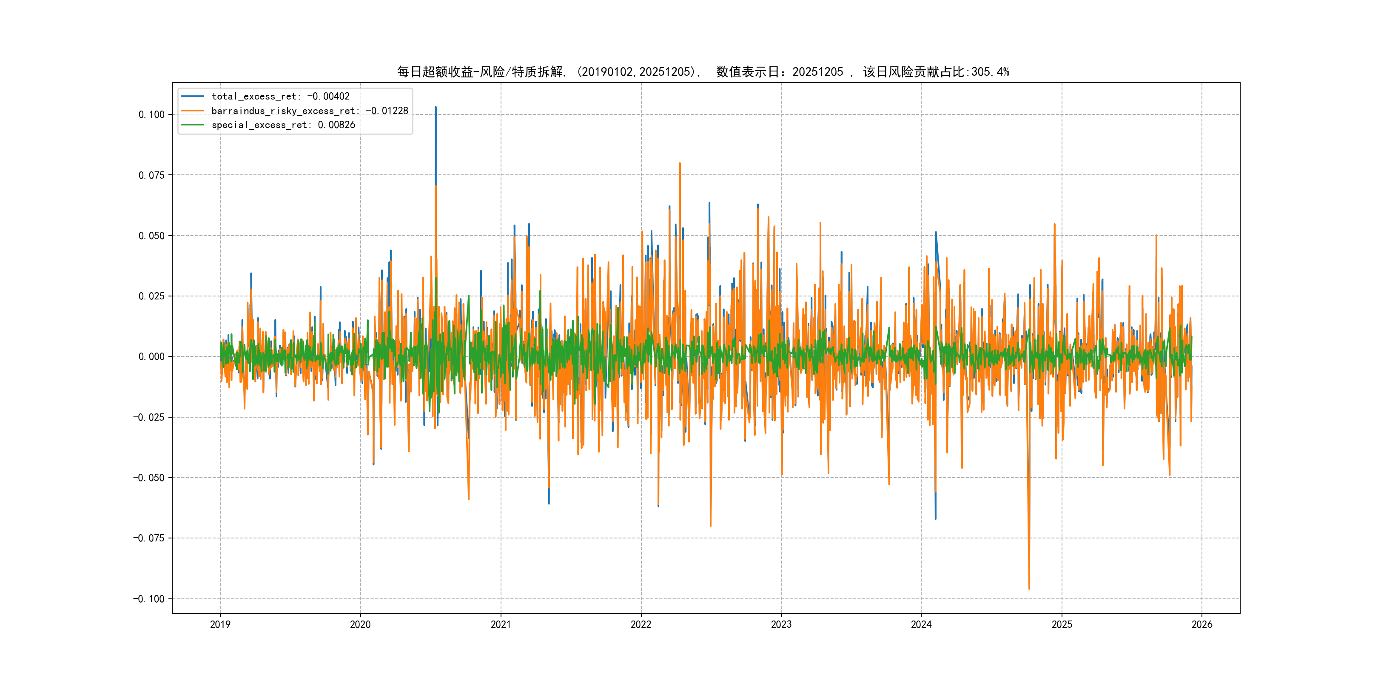Click the -0.100 y-axis tick label

(x=149, y=599)
